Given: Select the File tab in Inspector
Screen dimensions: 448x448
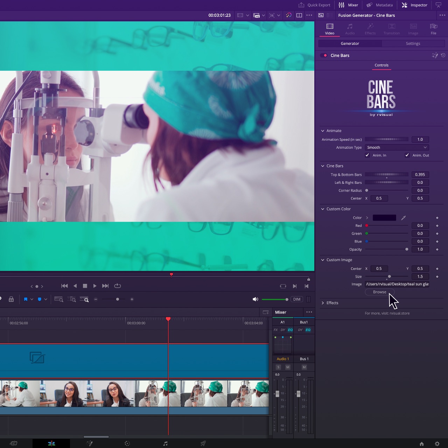Looking at the screenshot, I should coord(433,29).
